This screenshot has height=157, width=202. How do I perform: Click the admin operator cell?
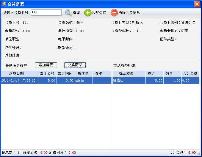(x=83, y=80)
